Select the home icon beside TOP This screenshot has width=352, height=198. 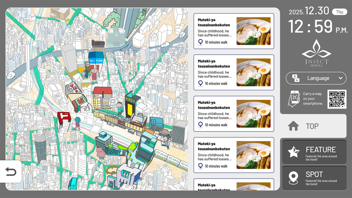(293, 126)
